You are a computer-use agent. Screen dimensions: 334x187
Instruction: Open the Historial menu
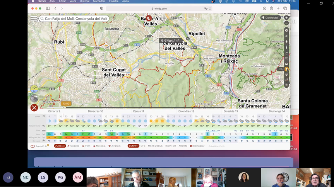[x=85, y=1]
